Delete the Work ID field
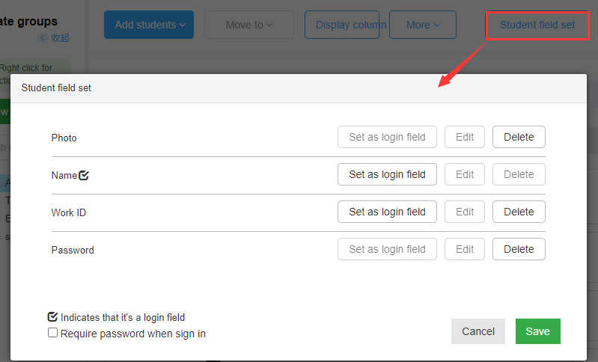Image resolution: width=598 pixels, height=362 pixels. [x=519, y=212]
